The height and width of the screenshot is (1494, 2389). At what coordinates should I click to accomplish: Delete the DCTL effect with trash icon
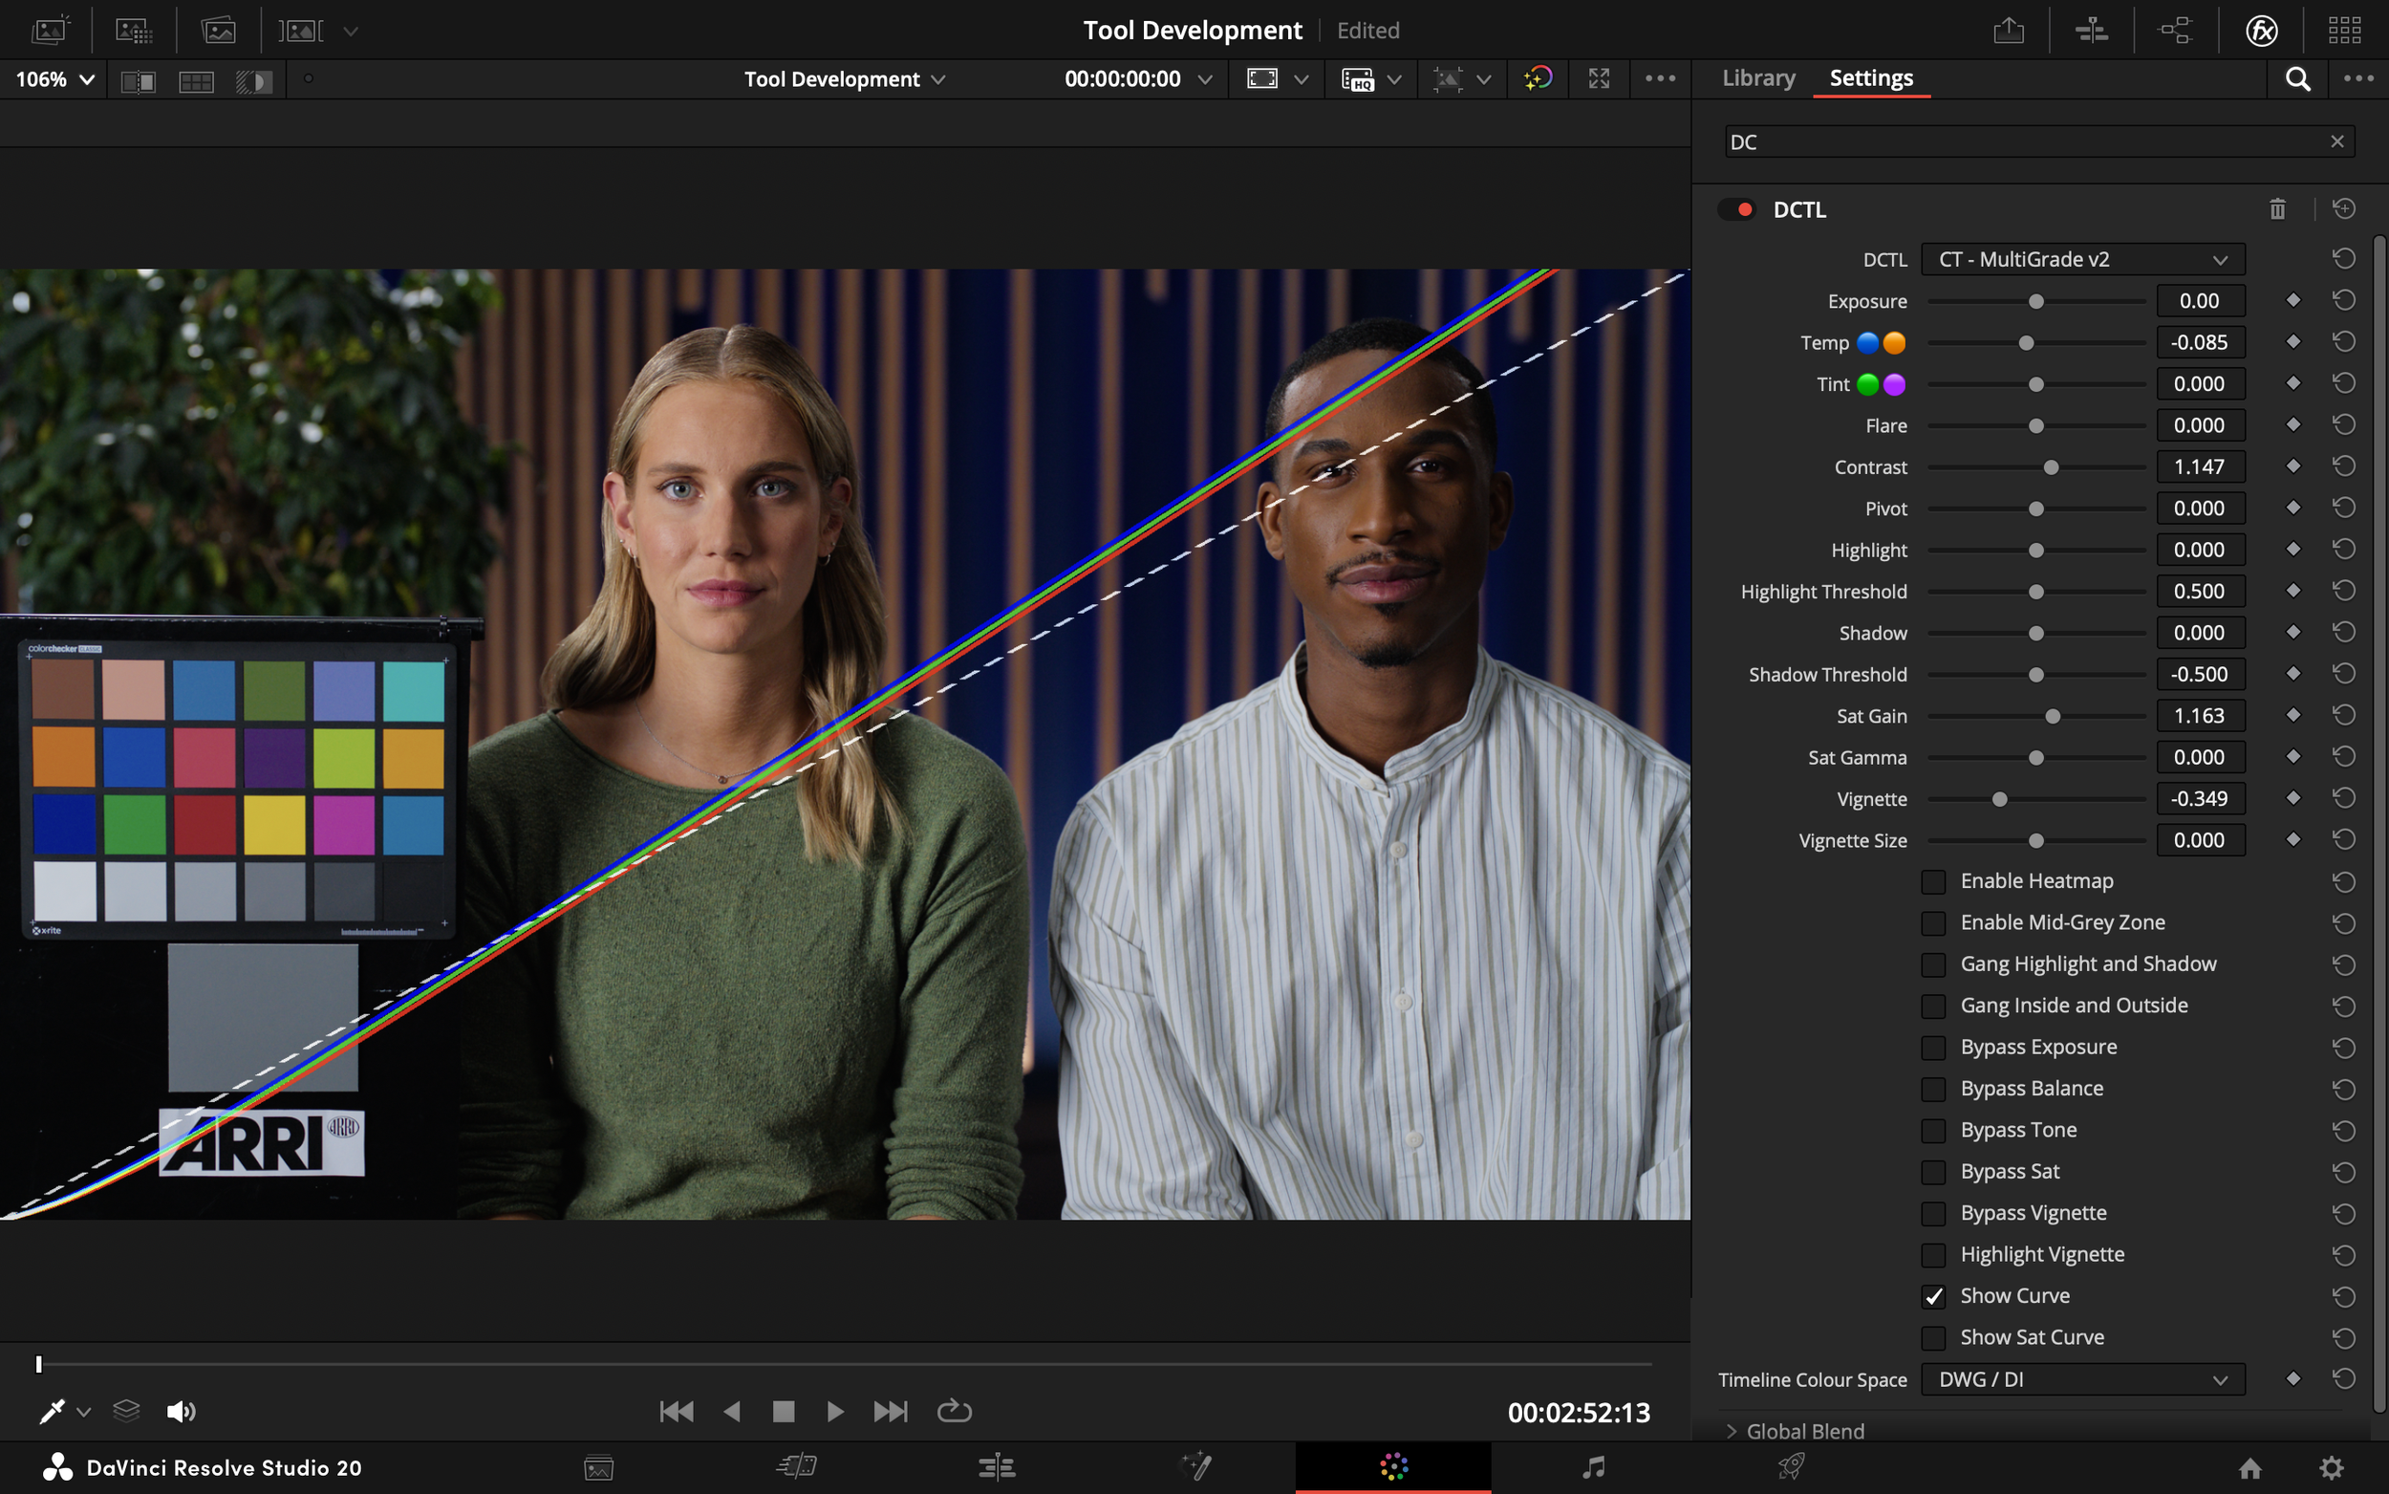tap(2276, 209)
